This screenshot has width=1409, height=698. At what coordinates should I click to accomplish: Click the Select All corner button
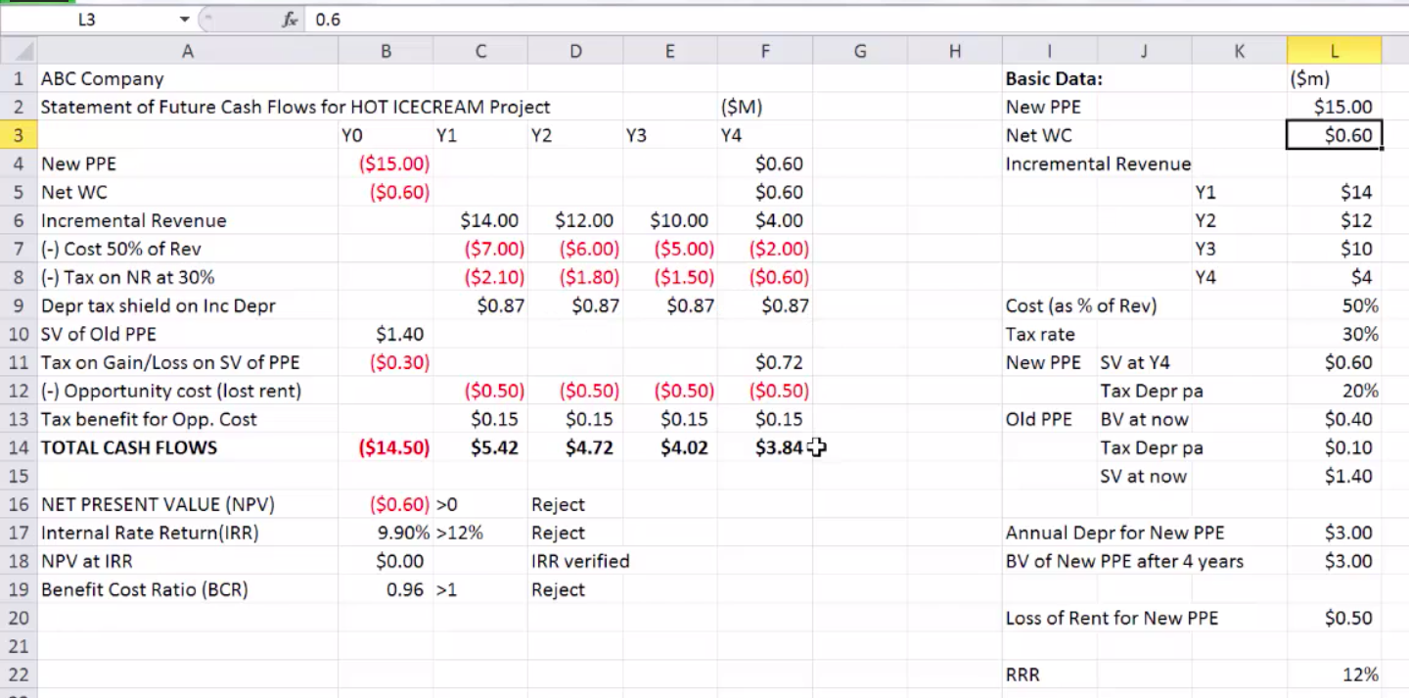[x=20, y=50]
